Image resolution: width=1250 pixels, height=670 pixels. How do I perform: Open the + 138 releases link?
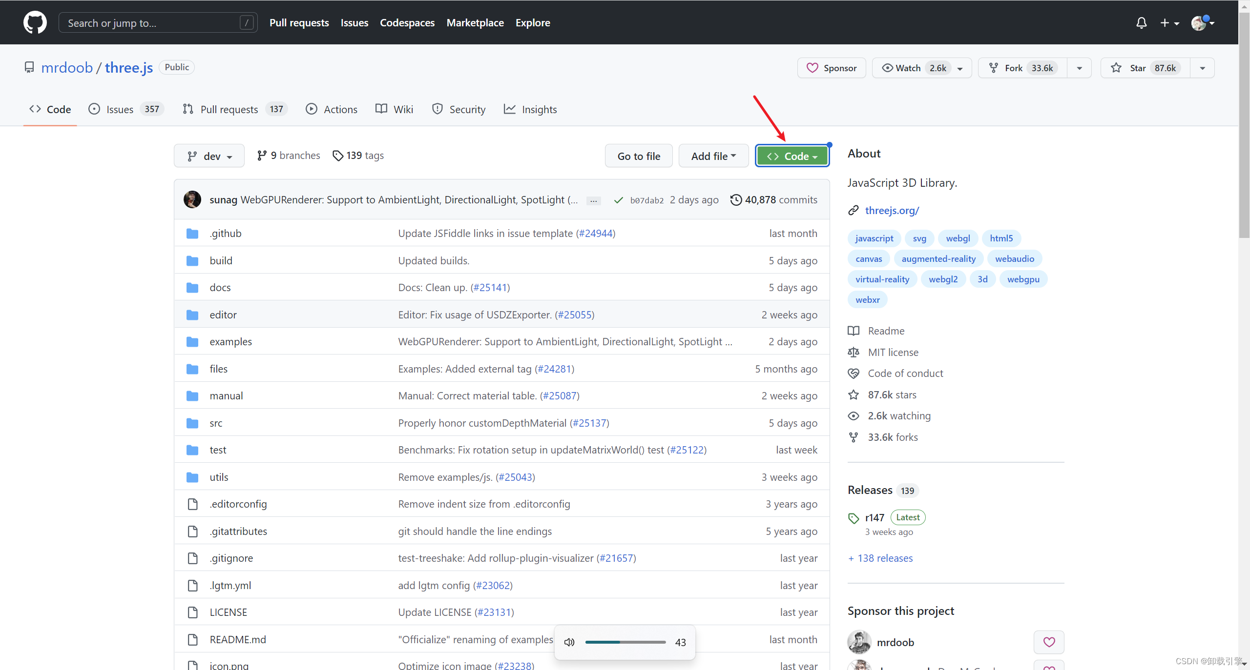point(880,558)
